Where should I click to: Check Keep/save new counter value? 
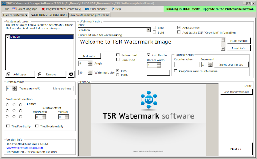point(175,71)
